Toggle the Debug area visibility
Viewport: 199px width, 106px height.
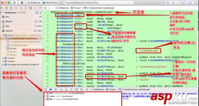point(190,3)
